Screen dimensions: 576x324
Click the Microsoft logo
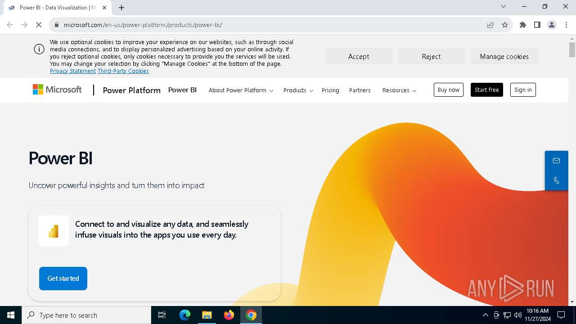pos(57,90)
